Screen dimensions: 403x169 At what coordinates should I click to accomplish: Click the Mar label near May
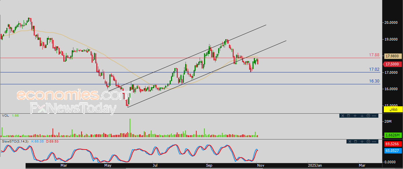tap(64, 166)
